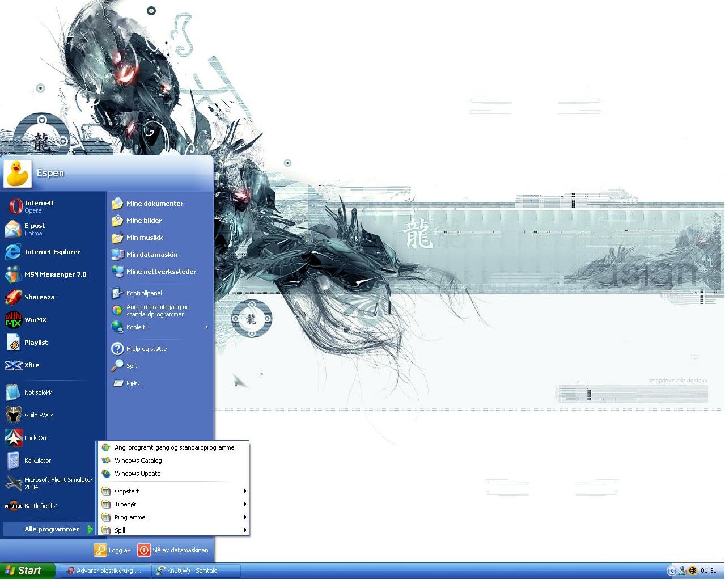
Task: Open Notisblokk
Action: (53, 392)
